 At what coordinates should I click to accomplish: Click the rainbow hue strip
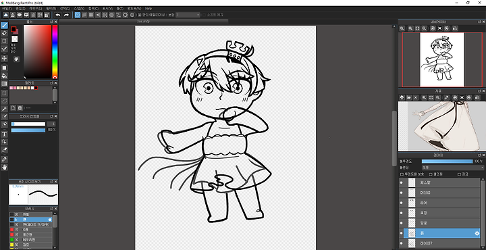[x=55, y=52]
